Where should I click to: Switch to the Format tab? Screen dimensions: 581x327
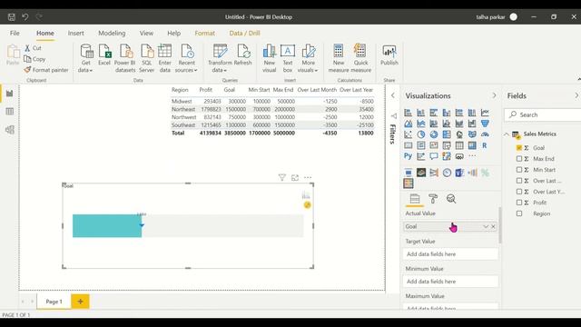point(204,33)
